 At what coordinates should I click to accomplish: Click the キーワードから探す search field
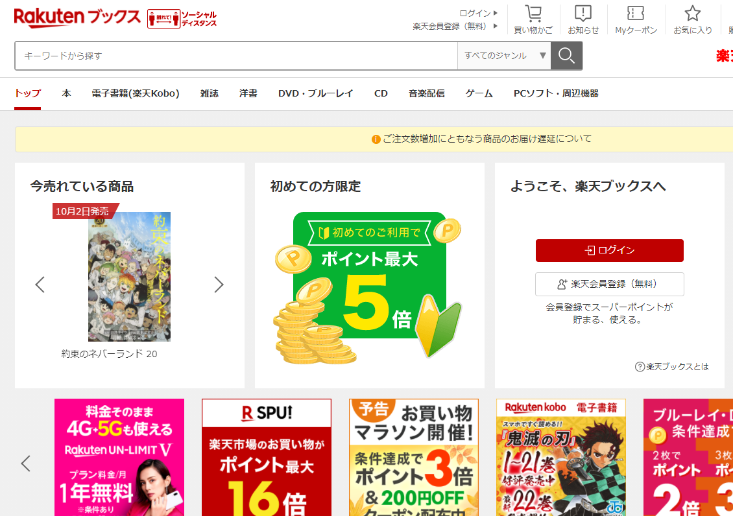coord(237,56)
